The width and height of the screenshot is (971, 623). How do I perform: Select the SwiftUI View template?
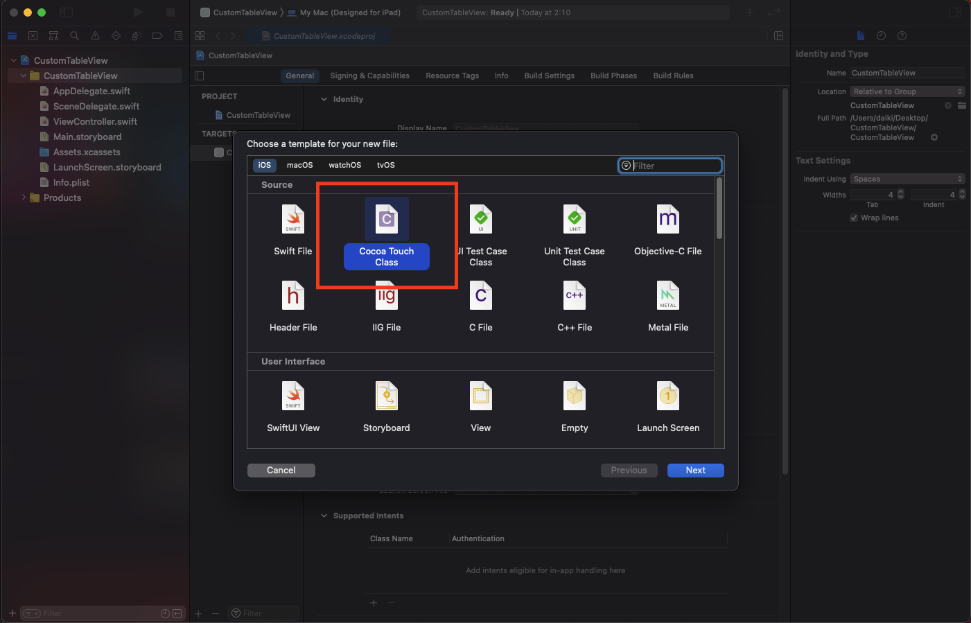293,407
